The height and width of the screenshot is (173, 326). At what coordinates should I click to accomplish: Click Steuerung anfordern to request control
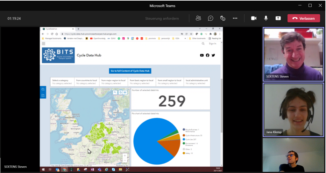point(162,18)
